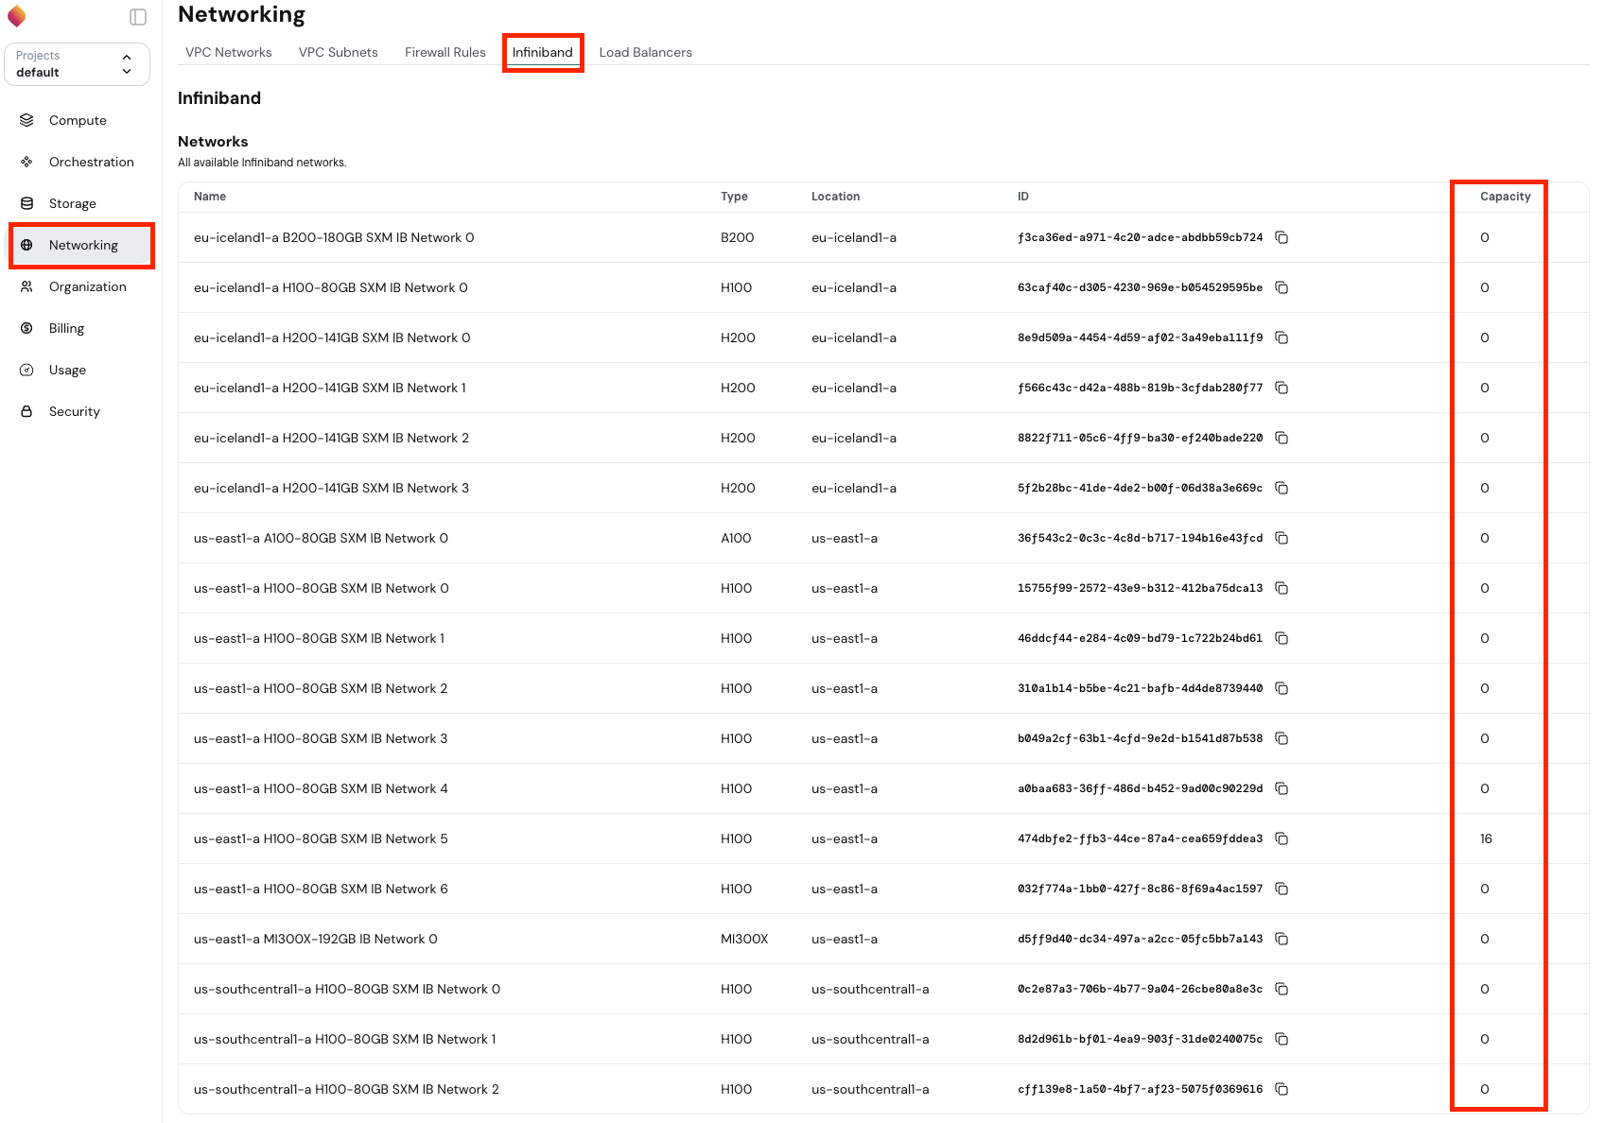This screenshot has width=1604, height=1123.
Task: Copy ID for eu-iceland1-a H200 Network 1
Action: pyautogui.click(x=1281, y=388)
